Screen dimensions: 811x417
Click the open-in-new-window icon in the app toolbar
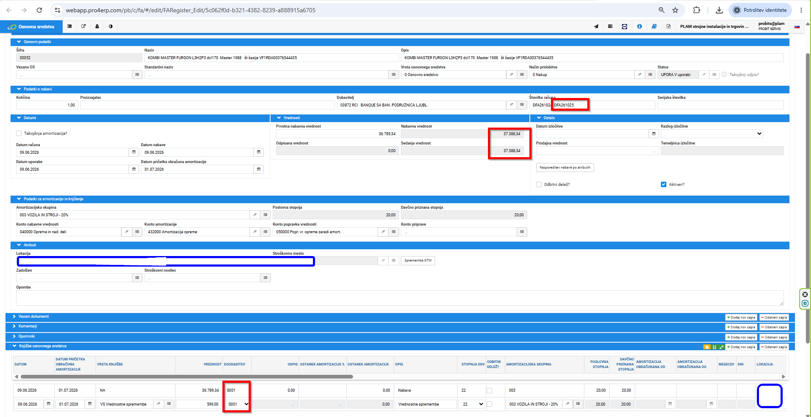point(83,26)
